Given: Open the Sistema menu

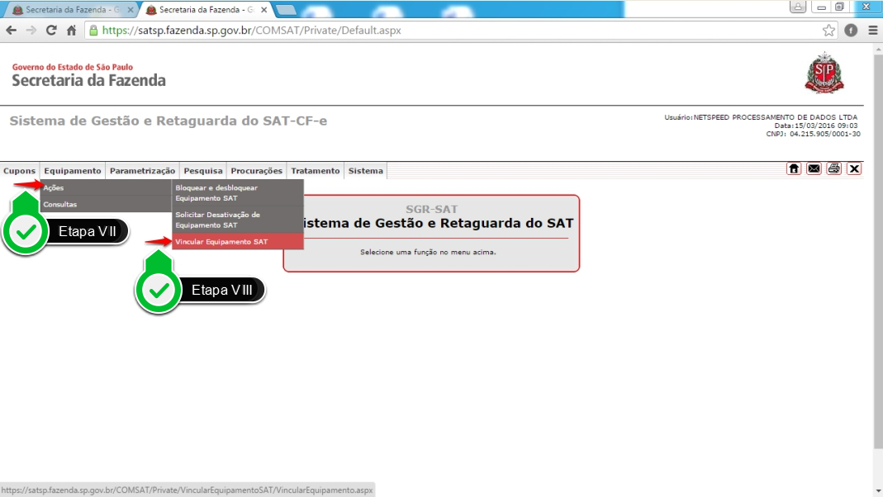Looking at the screenshot, I should tap(365, 171).
